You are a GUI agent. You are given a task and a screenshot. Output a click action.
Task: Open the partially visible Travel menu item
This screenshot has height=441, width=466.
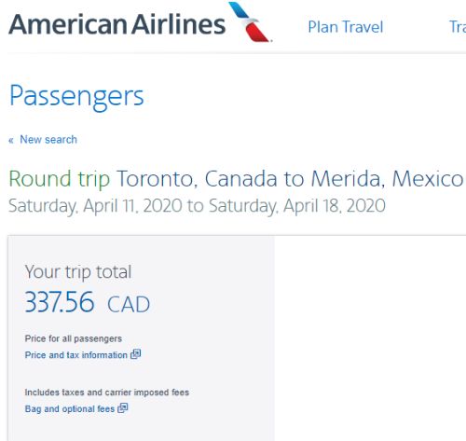tap(458, 27)
